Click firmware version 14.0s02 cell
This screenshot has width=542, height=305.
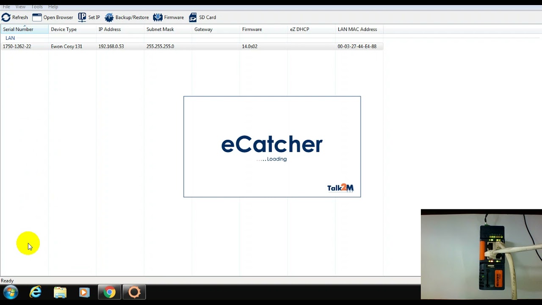point(249,47)
